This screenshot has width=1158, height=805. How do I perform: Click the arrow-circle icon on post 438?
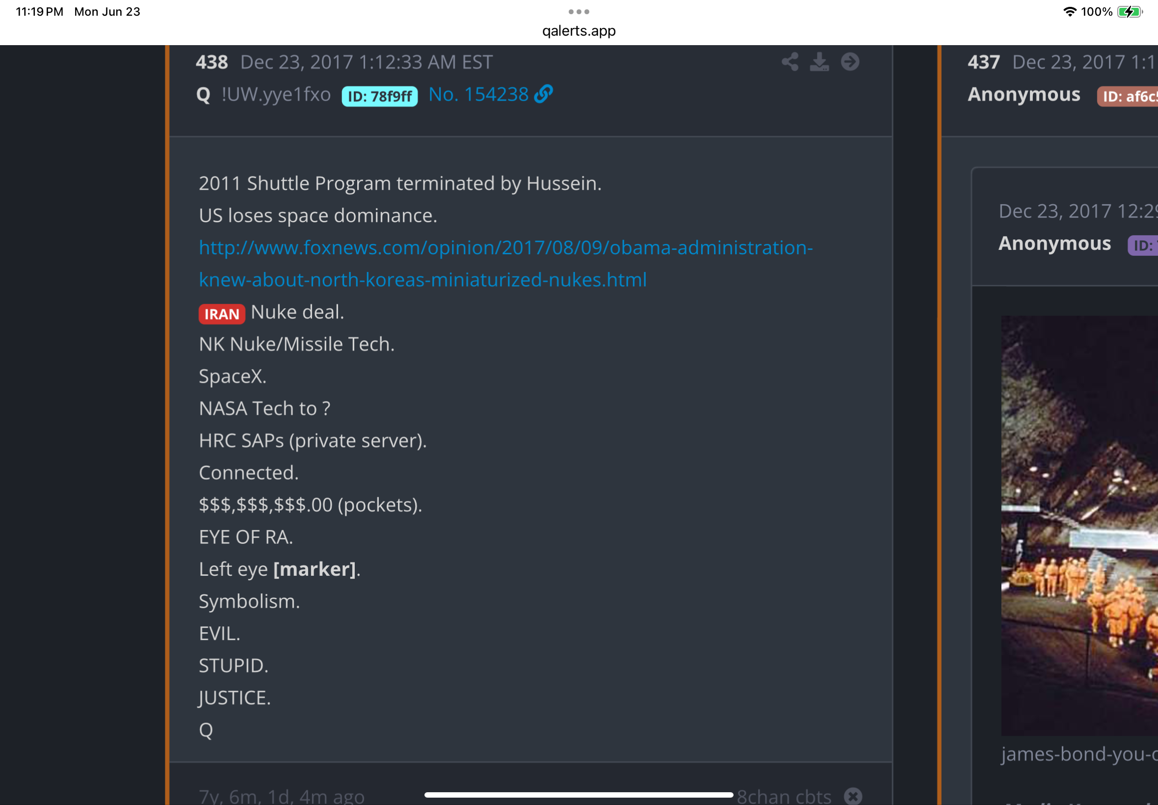pyautogui.click(x=850, y=62)
